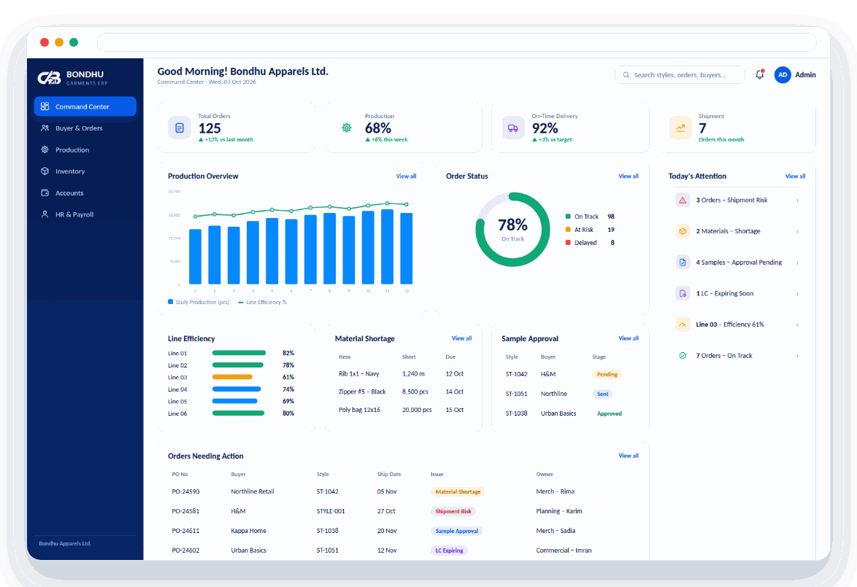
Task: Open HR & Payroll sidebar item
Action: 85,214
